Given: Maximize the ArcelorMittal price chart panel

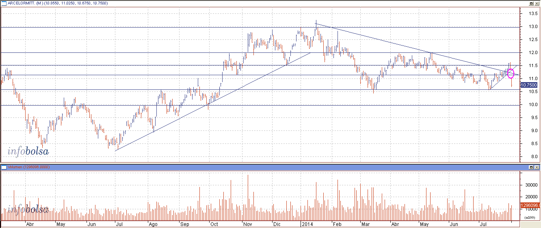Looking at the screenshot, I should pos(531,2).
